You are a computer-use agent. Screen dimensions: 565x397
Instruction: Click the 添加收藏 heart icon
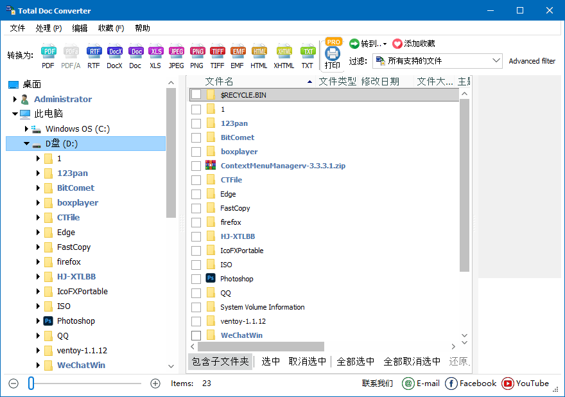397,44
